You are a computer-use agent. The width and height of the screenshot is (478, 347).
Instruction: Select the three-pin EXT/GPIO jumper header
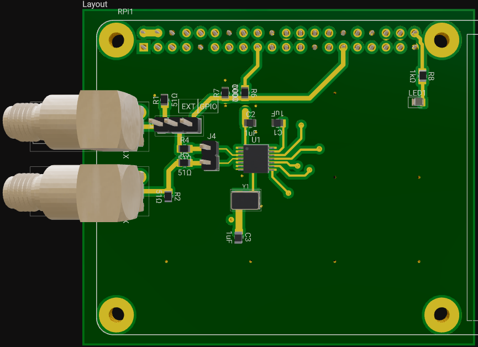[178, 124]
